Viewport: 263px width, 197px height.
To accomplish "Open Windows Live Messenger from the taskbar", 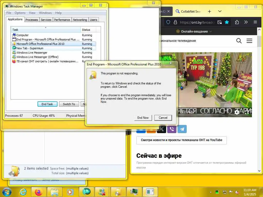I will 102,192.
